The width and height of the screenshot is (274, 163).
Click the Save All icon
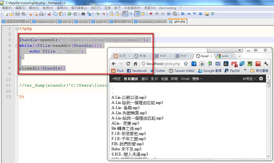pos(24,14)
